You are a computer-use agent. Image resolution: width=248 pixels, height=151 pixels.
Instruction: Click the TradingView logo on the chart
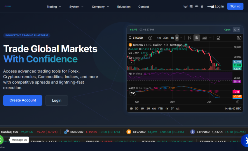pos(133,93)
